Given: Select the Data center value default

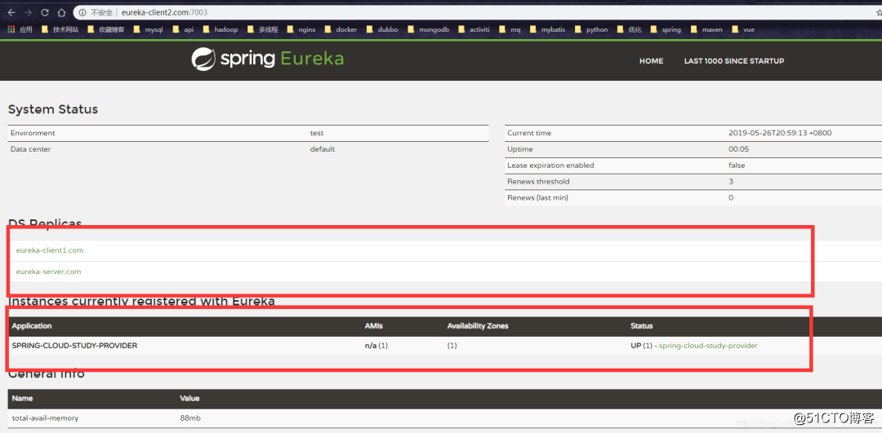Looking at the screenshot, I should click(x=323, y=149).
